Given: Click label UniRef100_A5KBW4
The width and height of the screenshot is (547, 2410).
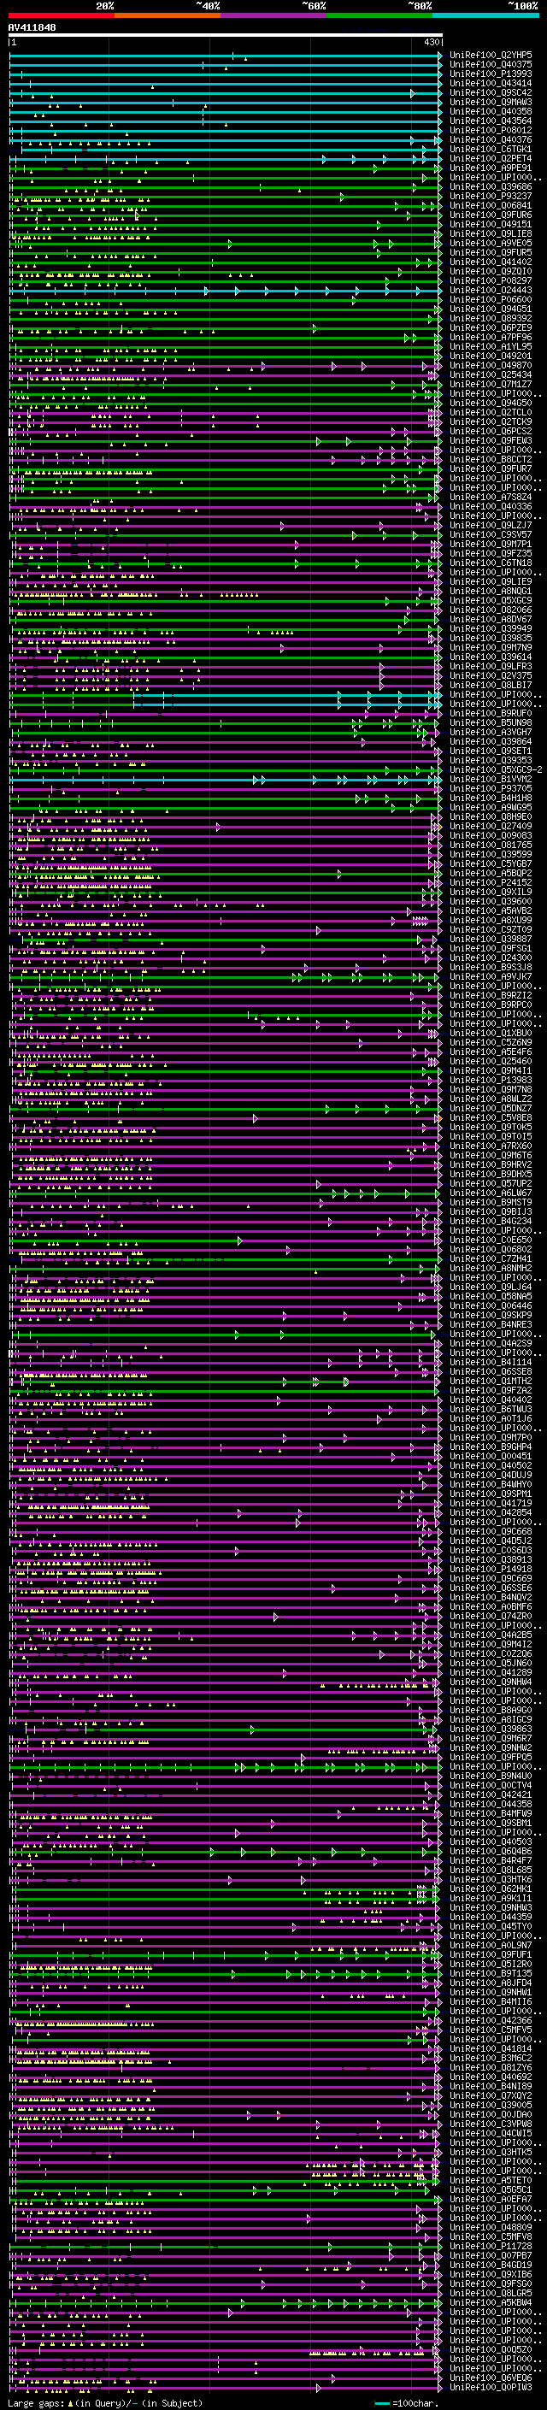Looking at the screenshot, I should click(x=491, y=2302).
